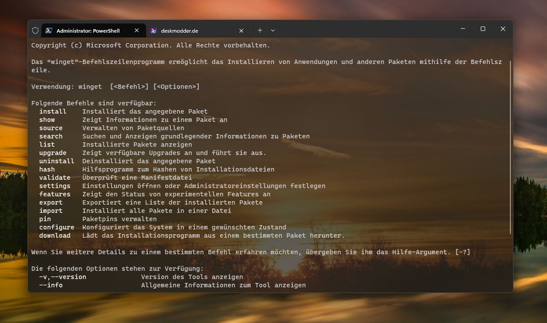
Task: Click the 'search' command text
Action: (51, 136)
